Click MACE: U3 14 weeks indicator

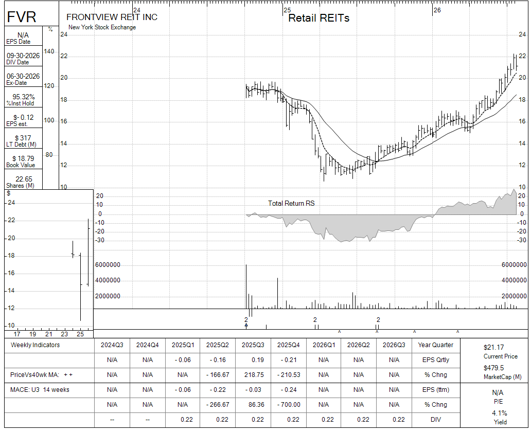(40, 390)
